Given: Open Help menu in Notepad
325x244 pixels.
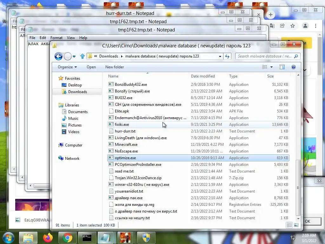Looking at the screenshot, I should click(83, 38).
